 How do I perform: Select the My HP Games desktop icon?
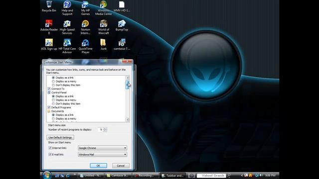point(85,8)
